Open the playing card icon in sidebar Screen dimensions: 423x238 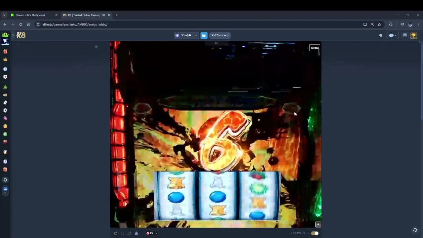coord(5,102)
